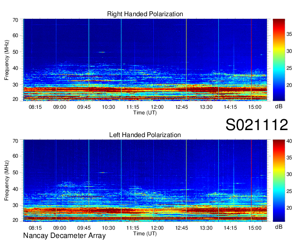The height and width of the screenshot is (241, 297).
Task: Click the Left Handed plot colorbar
Action: pyautogui.click(x=279, y=181)
